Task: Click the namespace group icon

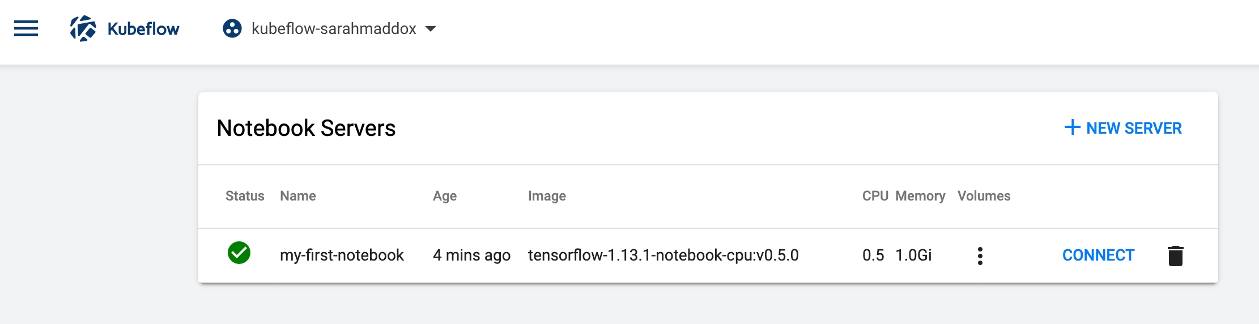Action: coord(232,28)
